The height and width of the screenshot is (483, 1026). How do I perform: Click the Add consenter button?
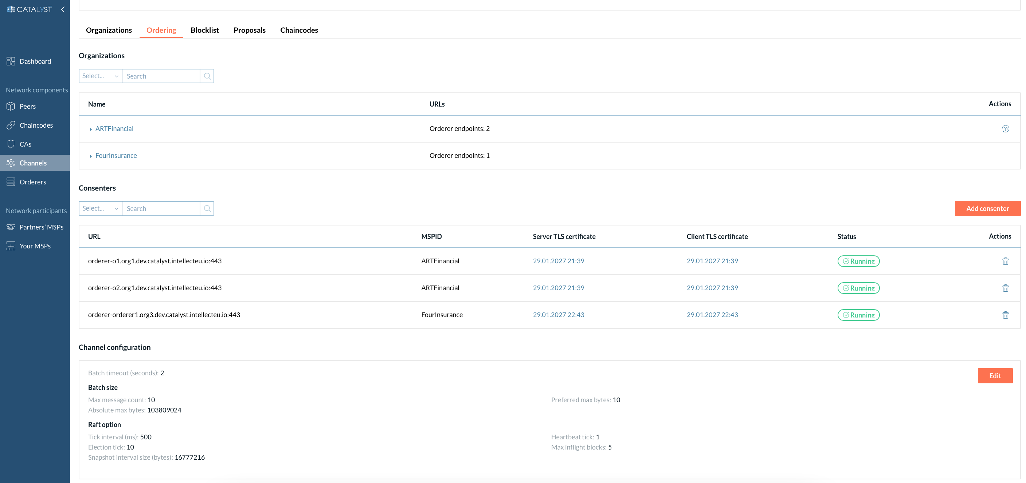pos(987,208)
